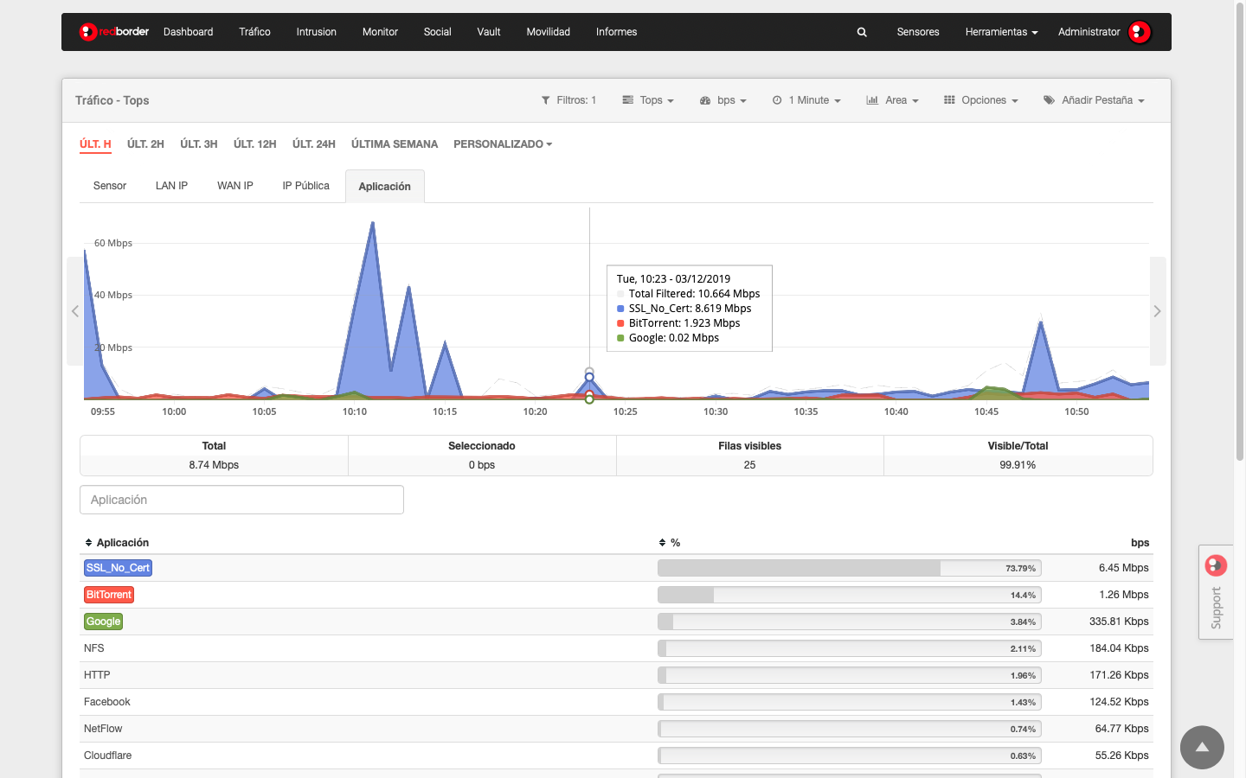The image size is (1246, 778).
Task: Click the Filas visibles 25 cell
Action: pyautogui.click(x=749, y=456)
